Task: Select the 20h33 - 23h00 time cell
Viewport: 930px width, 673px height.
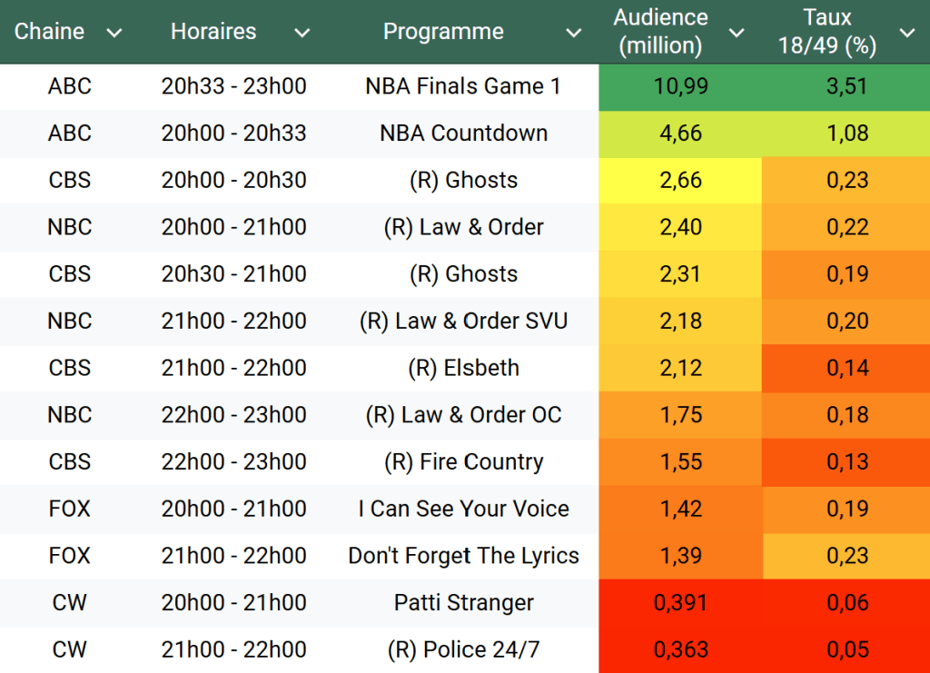Action: 233,86
